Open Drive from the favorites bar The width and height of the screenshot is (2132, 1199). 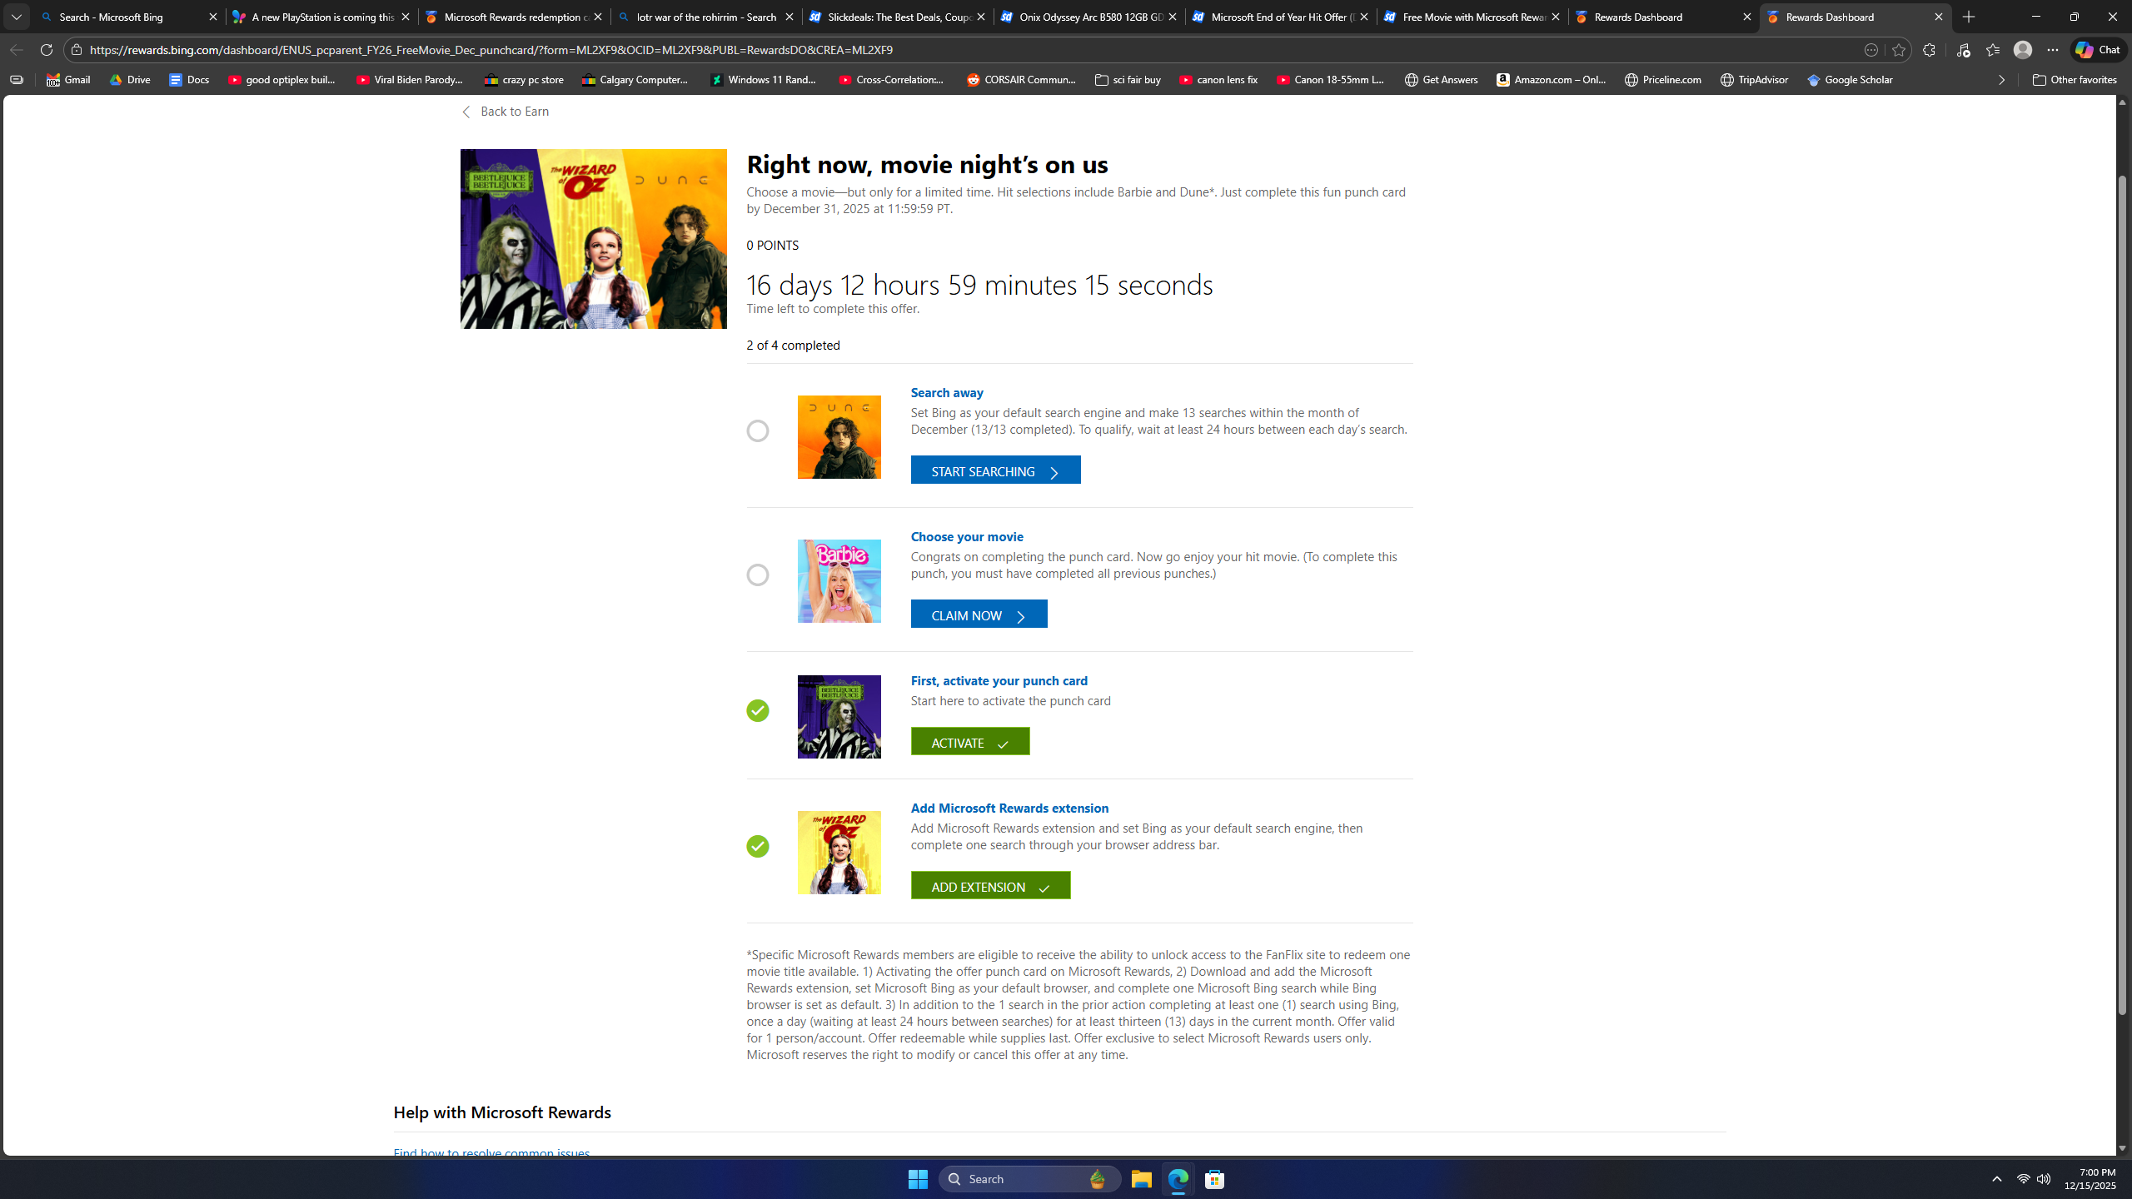click(129, 79)
